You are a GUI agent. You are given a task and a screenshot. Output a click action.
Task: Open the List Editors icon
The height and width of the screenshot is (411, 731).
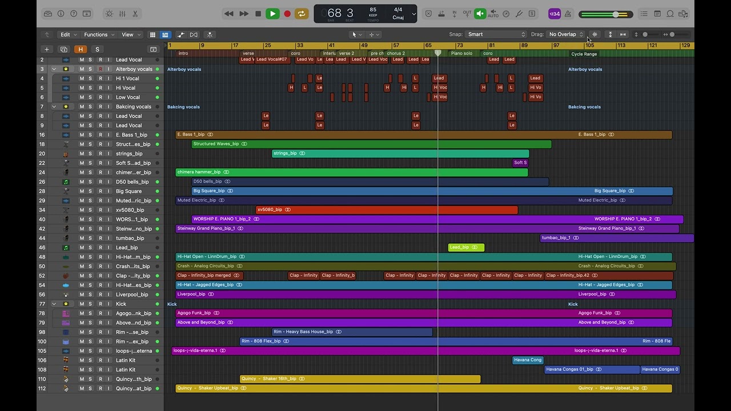pos(644,14)
